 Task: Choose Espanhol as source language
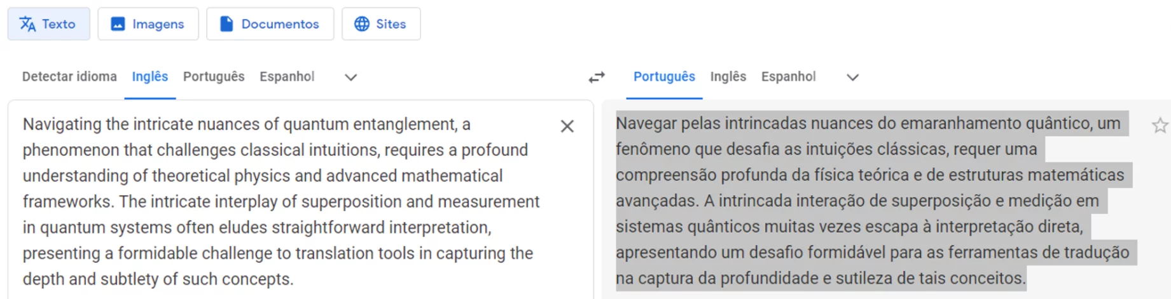[x=287, y=77]
